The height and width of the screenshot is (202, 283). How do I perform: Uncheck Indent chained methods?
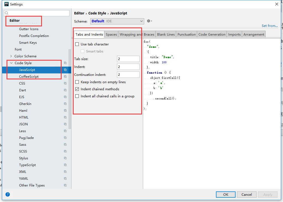click(x=77, y=89)
